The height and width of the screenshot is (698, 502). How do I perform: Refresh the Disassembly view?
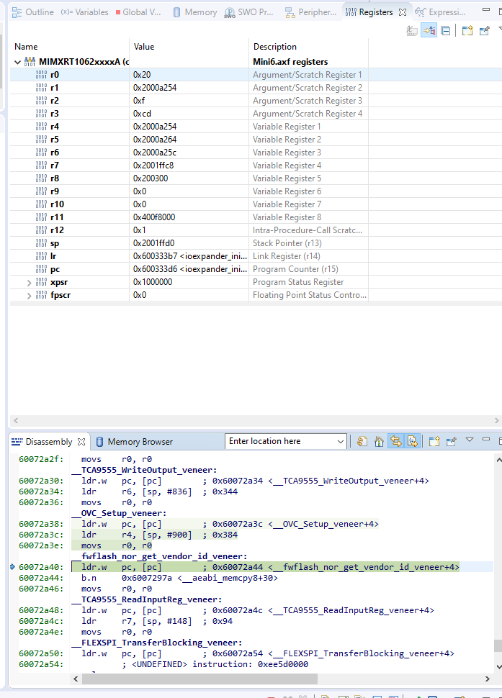[x=362, y=441]
